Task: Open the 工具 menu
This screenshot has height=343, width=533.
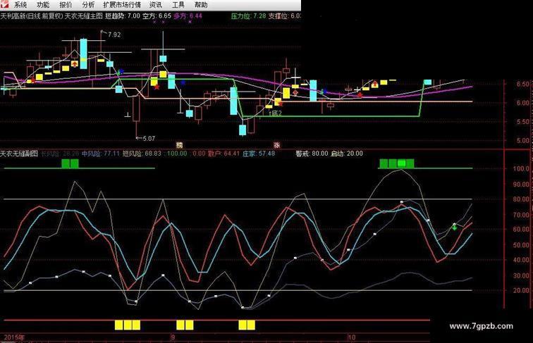Action: 178,5
